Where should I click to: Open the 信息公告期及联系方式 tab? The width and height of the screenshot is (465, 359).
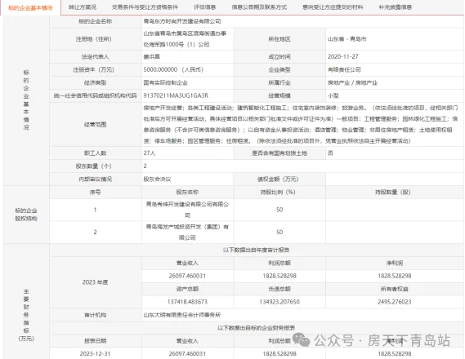pos(259,7)
